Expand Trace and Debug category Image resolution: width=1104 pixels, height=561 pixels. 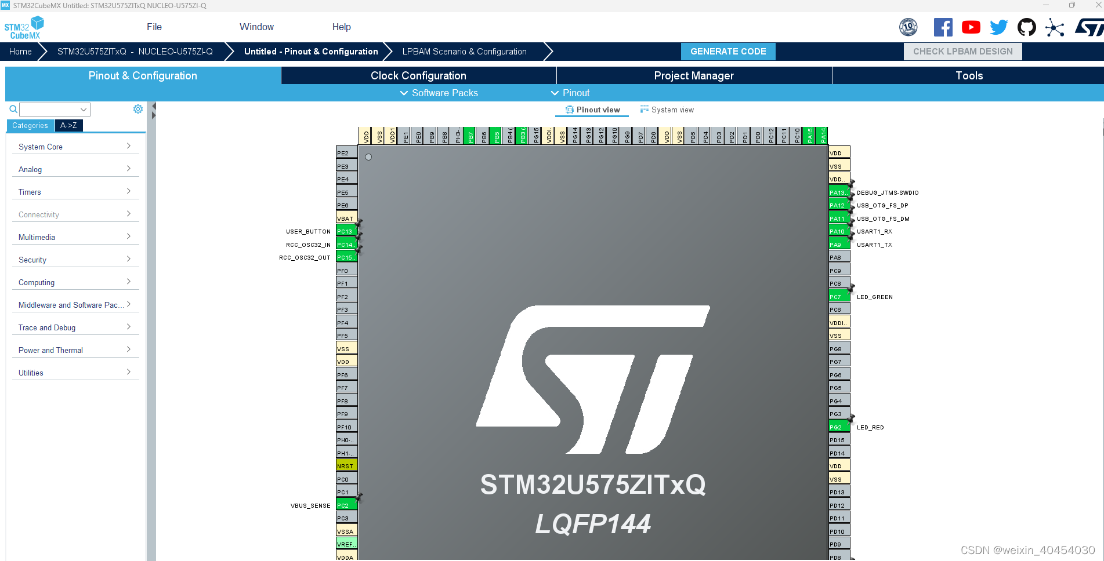tap(75, 327)
